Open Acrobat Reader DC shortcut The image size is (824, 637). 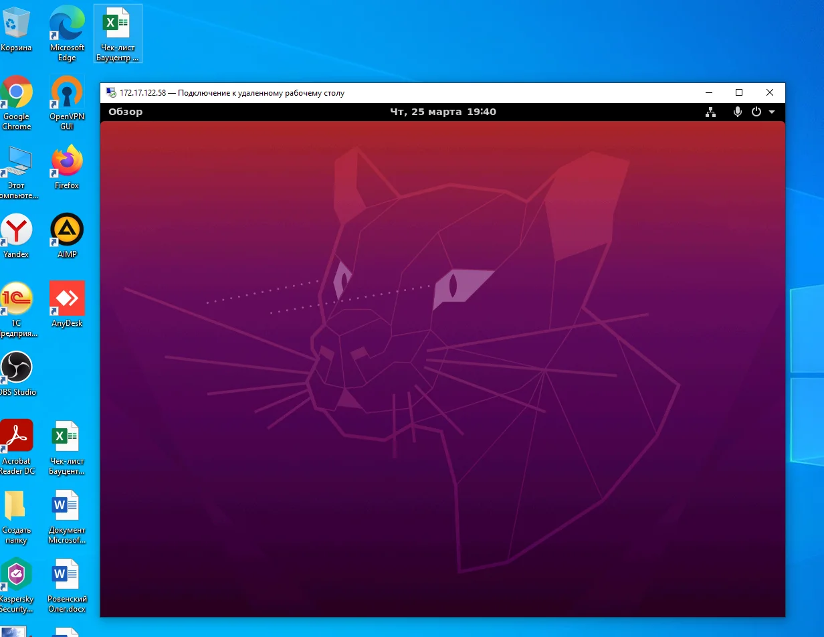coord(16,438)
